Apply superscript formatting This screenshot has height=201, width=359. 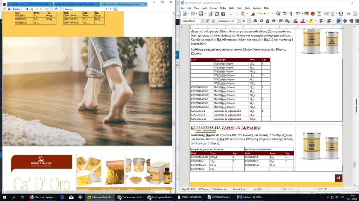pos(281,21)
